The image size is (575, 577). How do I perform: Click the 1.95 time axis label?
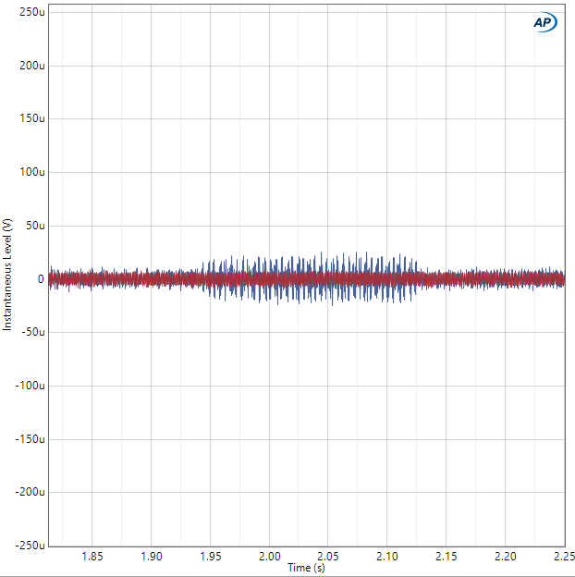(x=211, y=556)
